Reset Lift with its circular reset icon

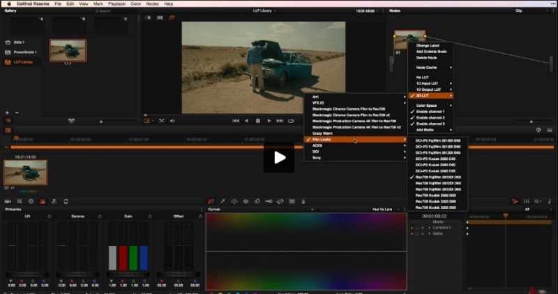click(49, 216)
